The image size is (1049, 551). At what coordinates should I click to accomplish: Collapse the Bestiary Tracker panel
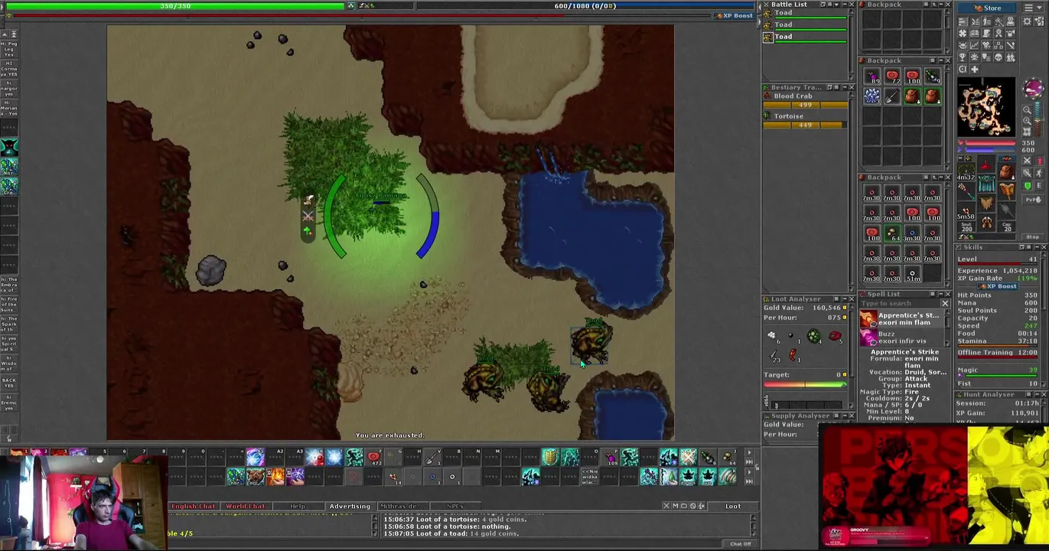coord(843,87)
